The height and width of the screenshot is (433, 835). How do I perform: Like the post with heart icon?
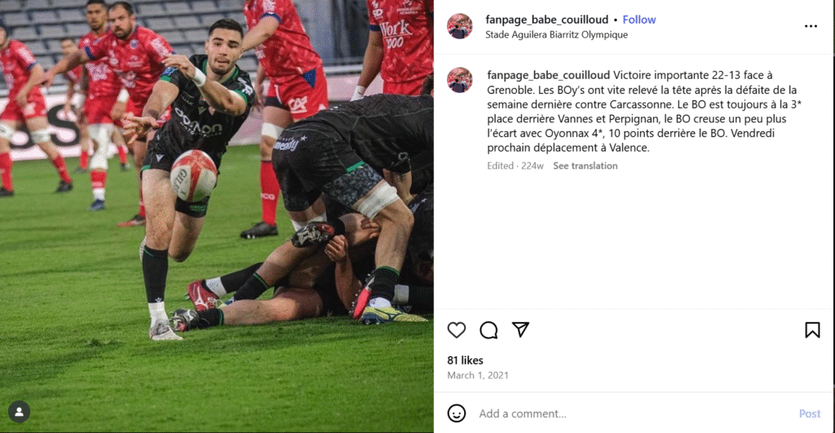click(457, 330)
